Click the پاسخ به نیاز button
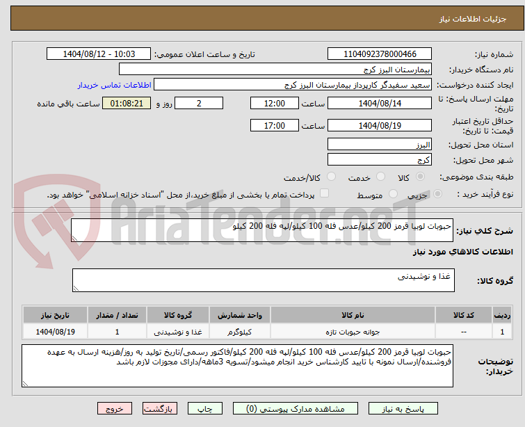Screen dimensions: 525x427 tap(403, 409)
